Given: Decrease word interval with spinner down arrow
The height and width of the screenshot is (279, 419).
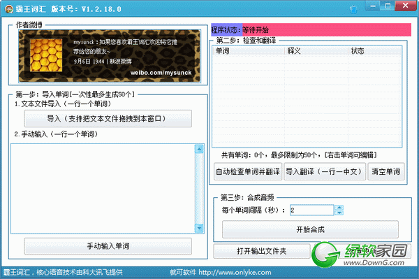Looking at the screenshot, I should click(x=339, y=213).
